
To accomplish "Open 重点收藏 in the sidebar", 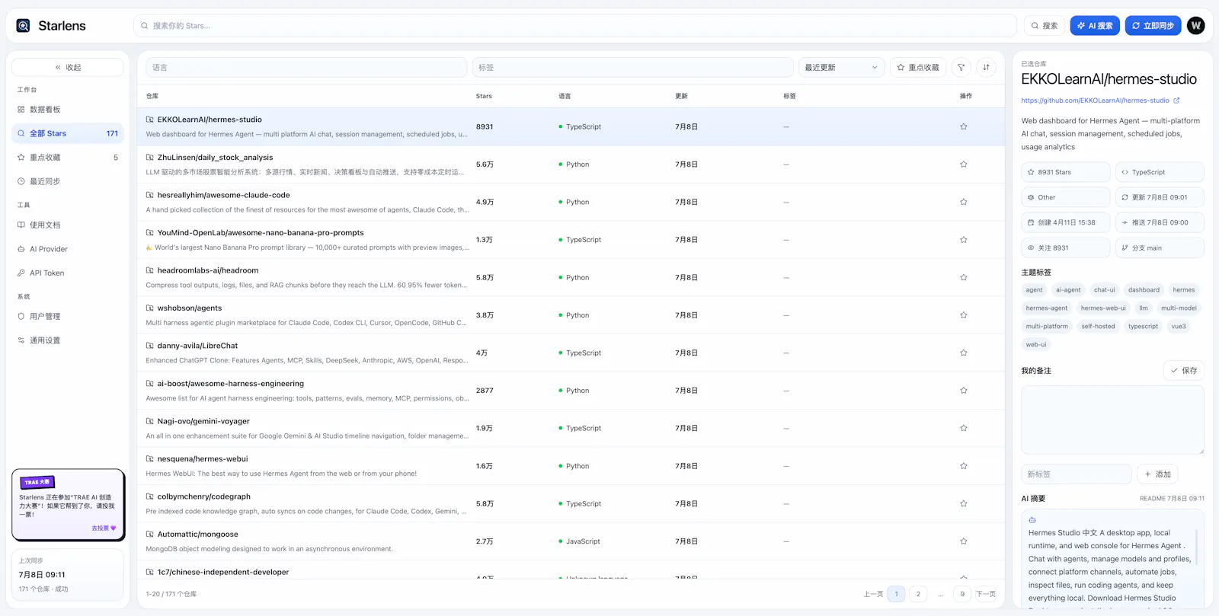I will pos(68,158).
